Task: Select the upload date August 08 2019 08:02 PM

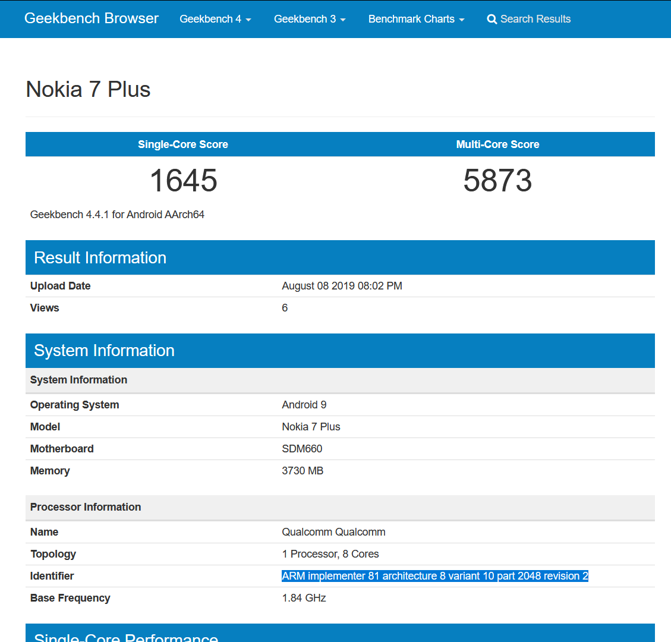Action: 342,286
